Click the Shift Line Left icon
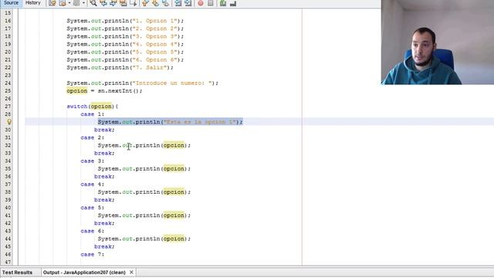Image resolution: width=494 pixels, height=278 pixels. [x=178, y=3]
